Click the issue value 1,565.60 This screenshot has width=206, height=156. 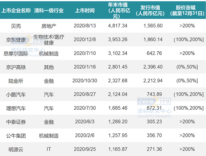[x=153, y=26]
